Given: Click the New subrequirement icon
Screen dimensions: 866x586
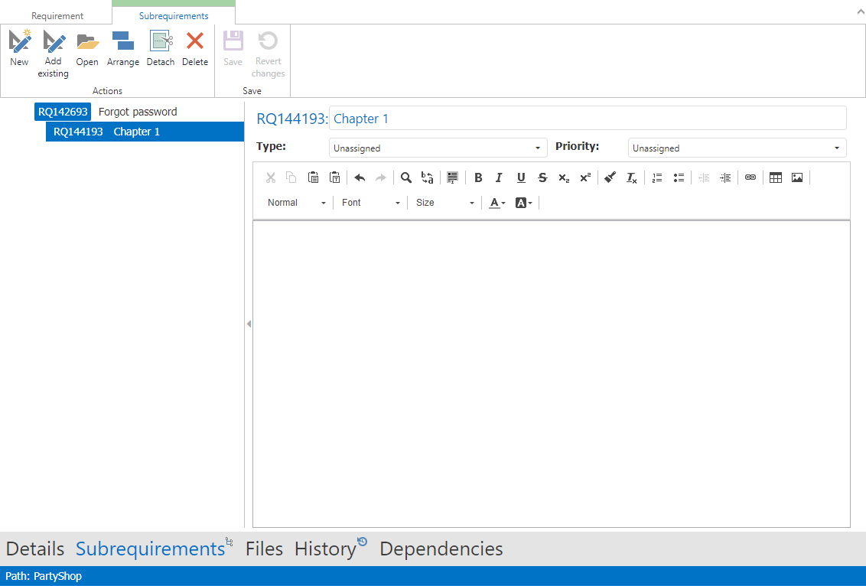Looking at the screenshot, I should pos(20,41).
